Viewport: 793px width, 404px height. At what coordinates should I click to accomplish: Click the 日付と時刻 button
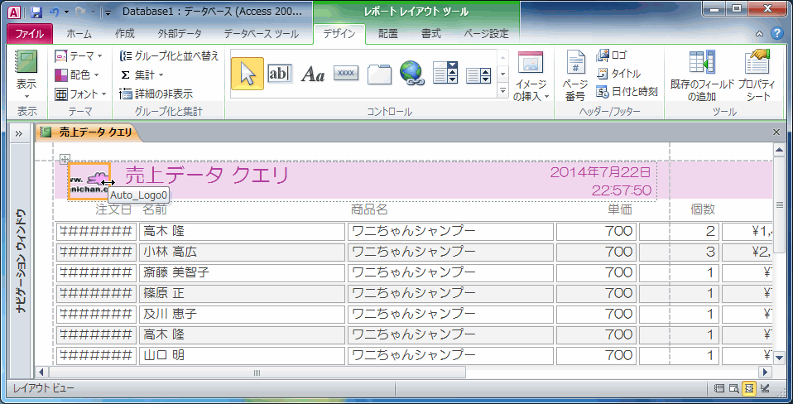point(627,92)
